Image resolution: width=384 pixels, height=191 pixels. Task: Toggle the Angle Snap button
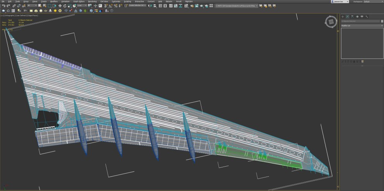[111, 6]
